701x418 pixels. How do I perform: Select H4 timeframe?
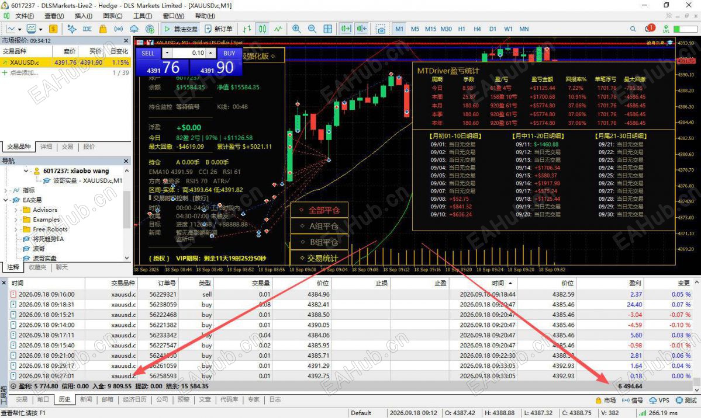(478, 29)
